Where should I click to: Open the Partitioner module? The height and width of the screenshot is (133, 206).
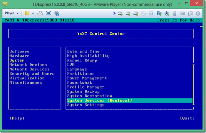pos(81,74)
